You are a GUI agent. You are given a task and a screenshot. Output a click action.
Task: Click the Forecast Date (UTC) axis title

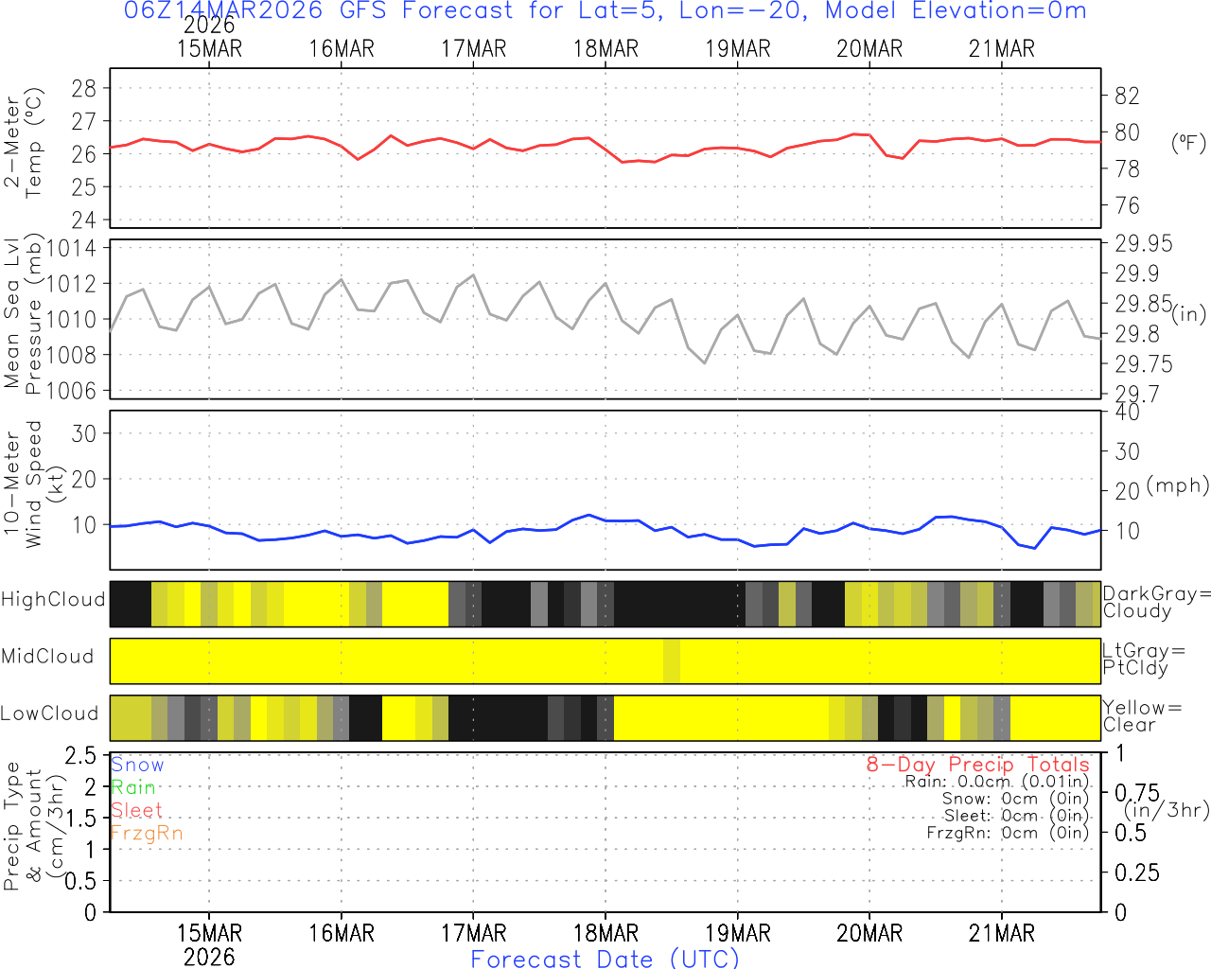[605, 959]
